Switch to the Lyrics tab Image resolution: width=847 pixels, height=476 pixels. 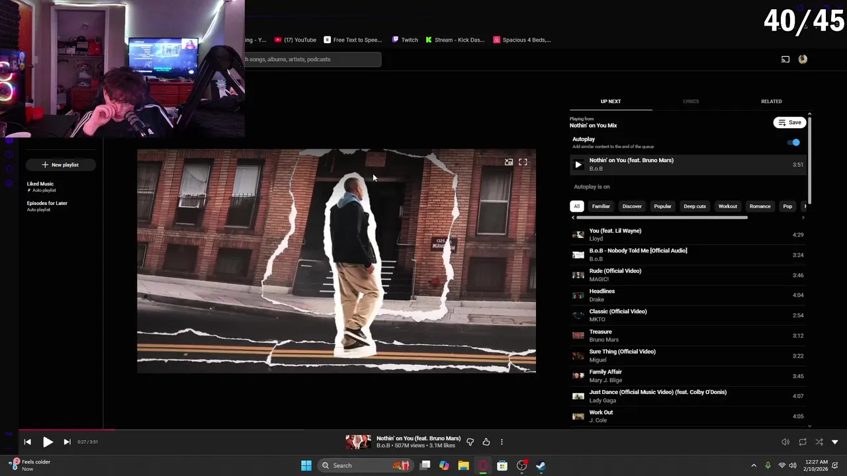(691, 101)
